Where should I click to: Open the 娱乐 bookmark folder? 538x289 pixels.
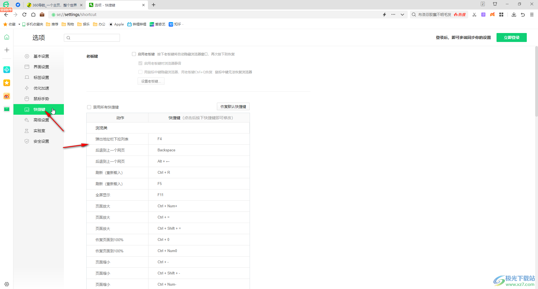pos(84,24)
